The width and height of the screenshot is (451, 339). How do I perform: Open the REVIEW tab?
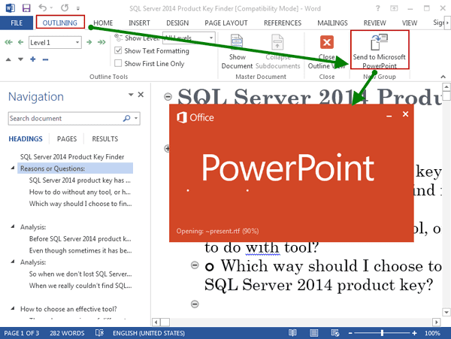374,23
